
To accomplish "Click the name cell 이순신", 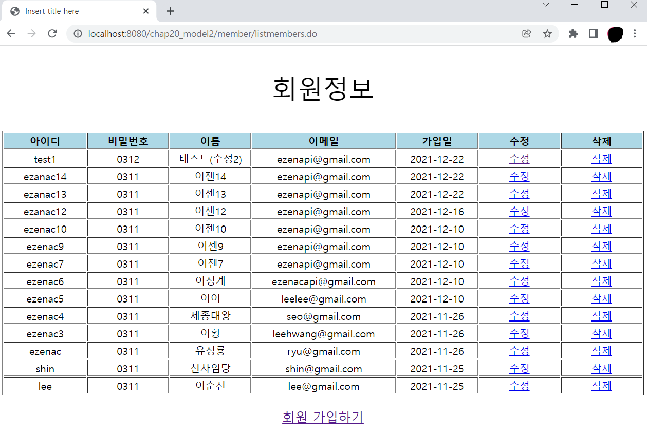I will pyautogui.click(x=210, y=386).
